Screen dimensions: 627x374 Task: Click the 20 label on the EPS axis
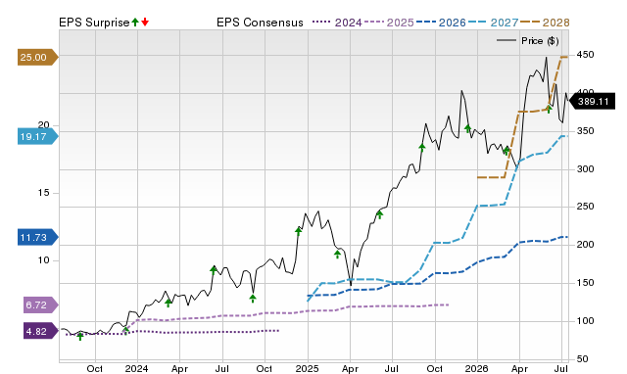click(43, 125)
